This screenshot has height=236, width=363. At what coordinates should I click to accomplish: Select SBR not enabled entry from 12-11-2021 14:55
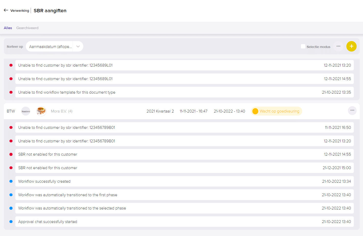pos(184,154)
